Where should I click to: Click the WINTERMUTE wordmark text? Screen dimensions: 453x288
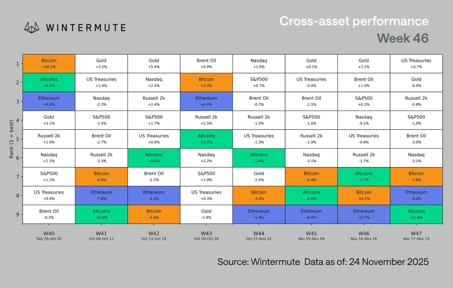click(86, 27)
